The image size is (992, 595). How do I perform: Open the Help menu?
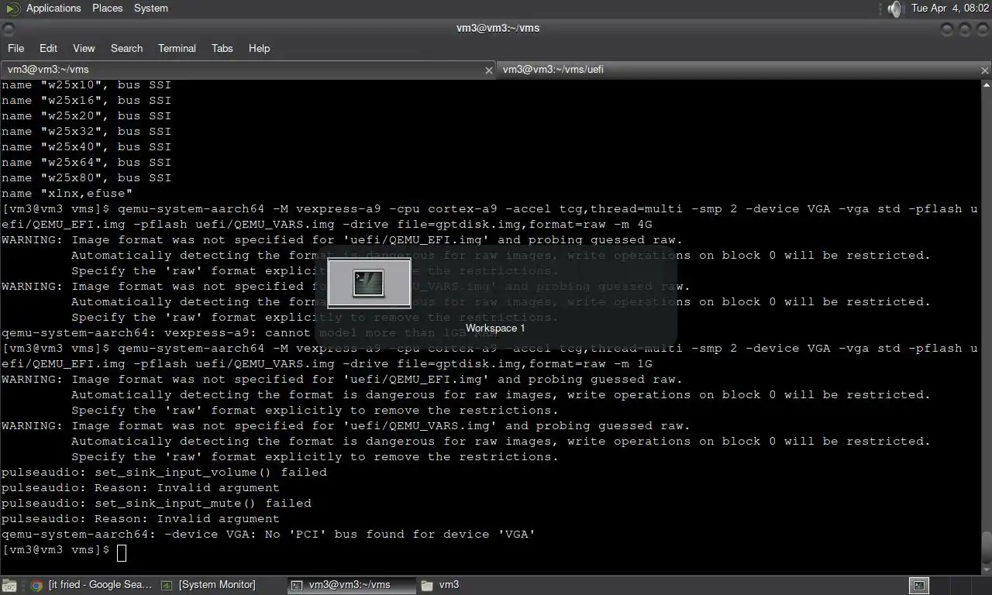click(x=259, y=48)
